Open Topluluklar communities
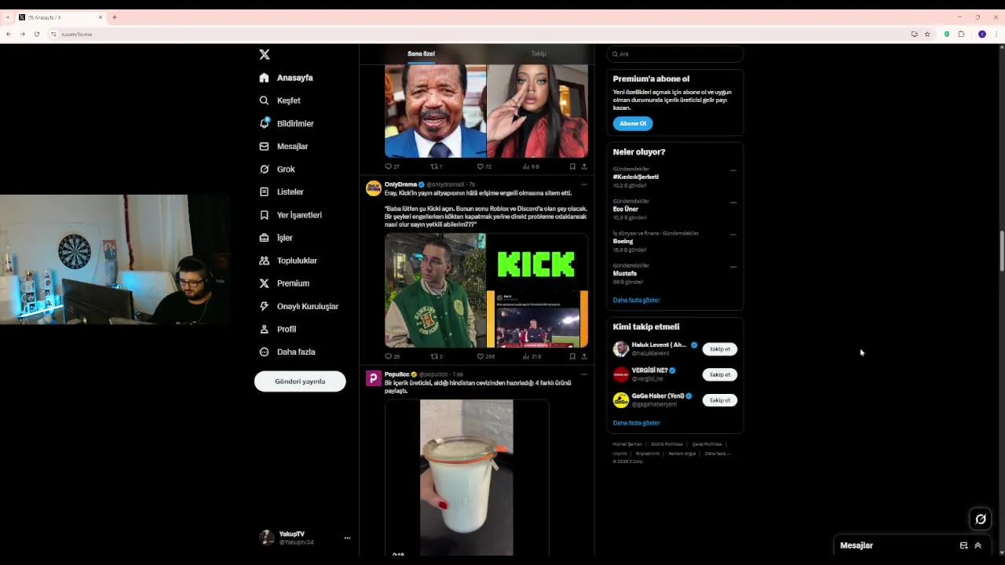Image resolution: width=1005 pixels, height=565 pixels. 288,261
